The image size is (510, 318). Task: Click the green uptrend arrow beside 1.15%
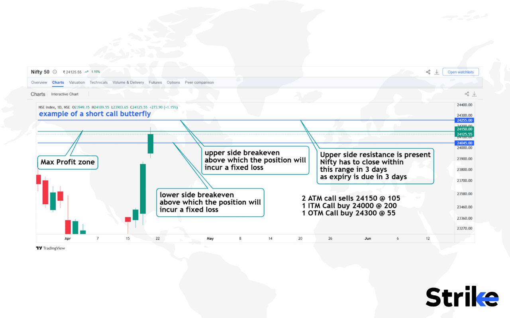(x=86, y=72)
